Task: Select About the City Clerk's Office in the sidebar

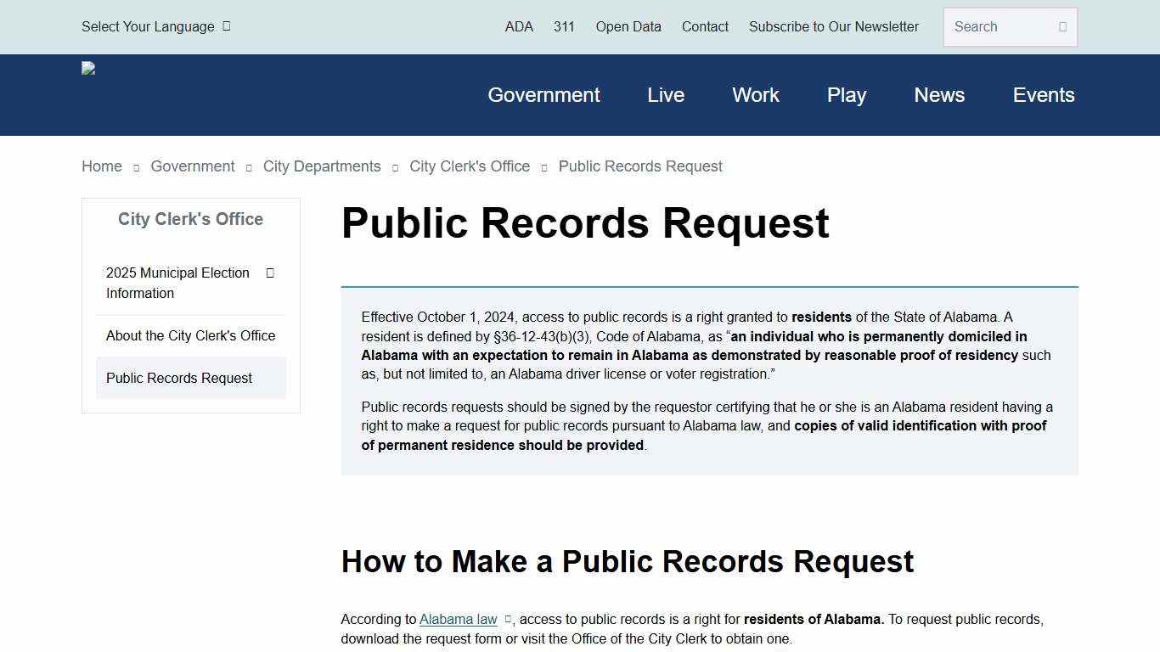Action: pyautogui.click(x=190, y=335)
